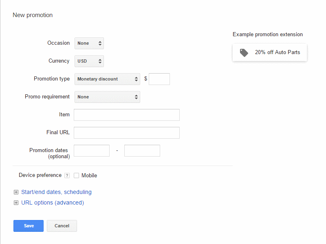Click the 'Mobile' checkbox label text
The height and width of the screenshot is (244, 326).
89,176
